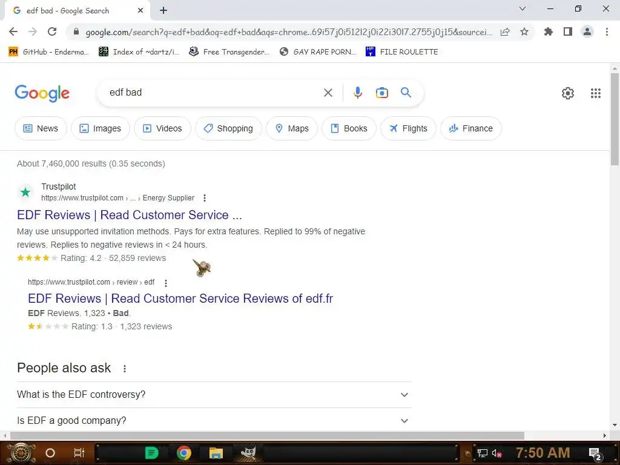Open the Google apps grid
Viewport: 620px width, 465px height.
596,93
